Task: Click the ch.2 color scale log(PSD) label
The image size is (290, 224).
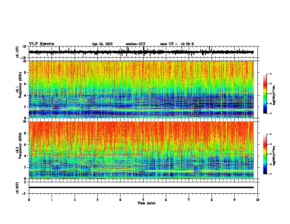Action: coord(274,156)
